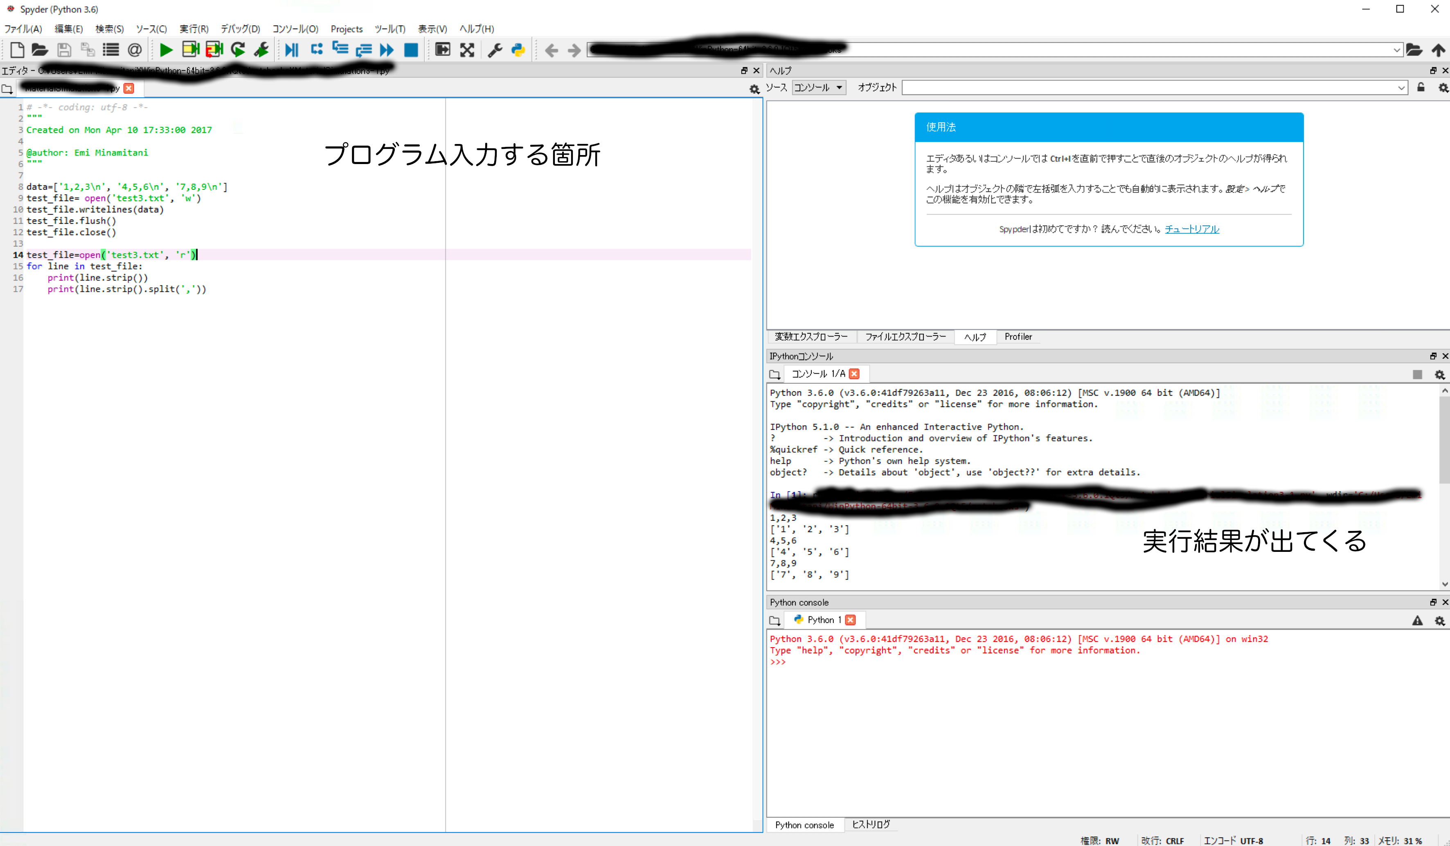The height and width of the screenshot is (846, 1450).
Task: Open the チュートリアル link
Action: coord(1192,229)
